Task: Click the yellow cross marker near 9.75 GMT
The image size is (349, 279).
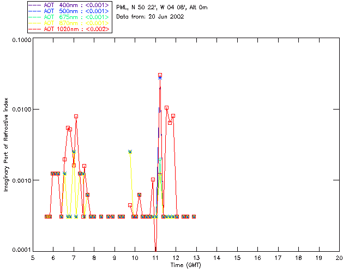Action: [130, 151]
